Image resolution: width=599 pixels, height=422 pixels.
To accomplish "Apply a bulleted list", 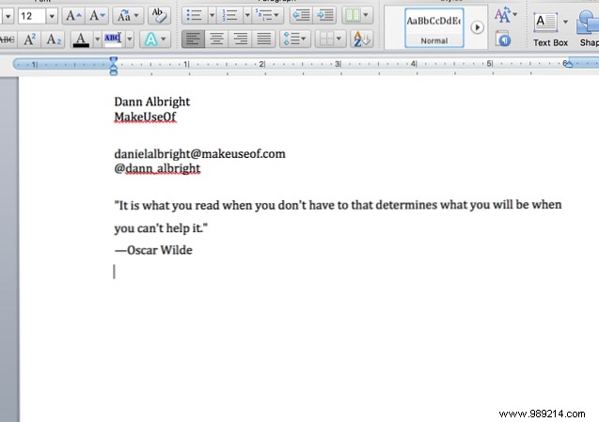I will coord(195,16).
